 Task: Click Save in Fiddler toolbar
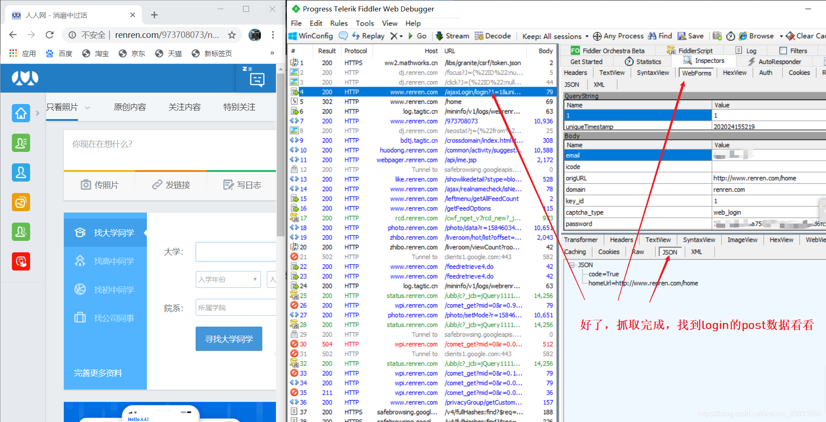point(691,36)
